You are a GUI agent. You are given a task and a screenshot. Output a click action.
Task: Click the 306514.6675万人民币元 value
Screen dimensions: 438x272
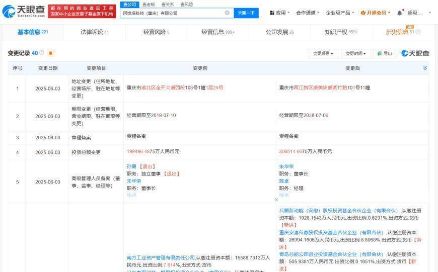(306, 151)
